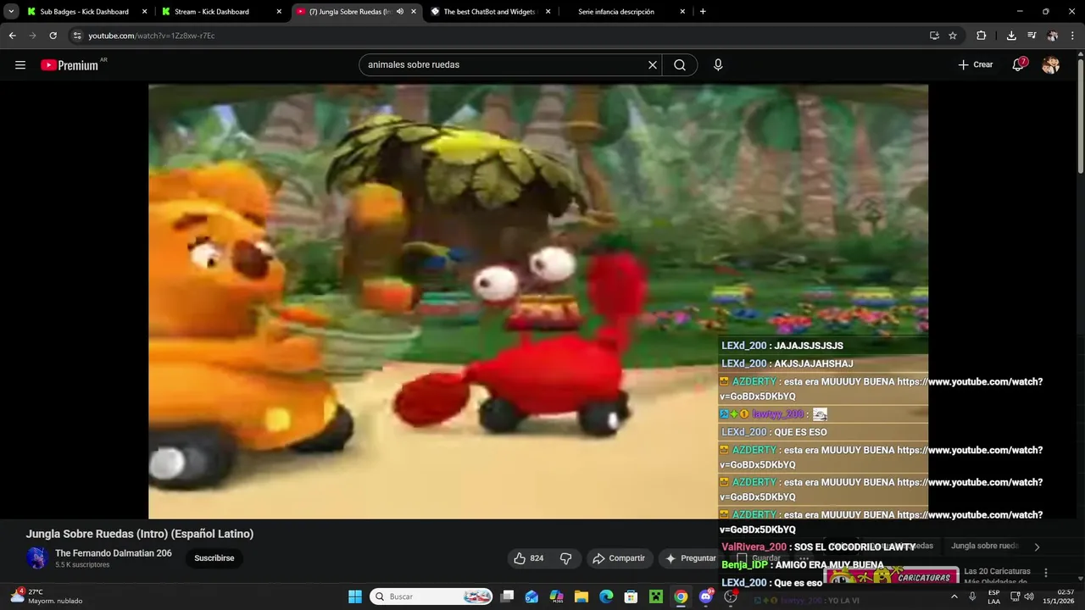Viewport: 1085px width, 610px height.
Task: Select the Jungla sobre rueda chip
Action: (984, 546)
